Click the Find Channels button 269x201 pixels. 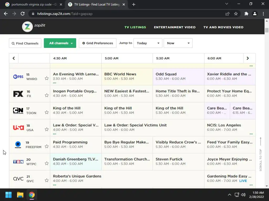tap(25, 43)
